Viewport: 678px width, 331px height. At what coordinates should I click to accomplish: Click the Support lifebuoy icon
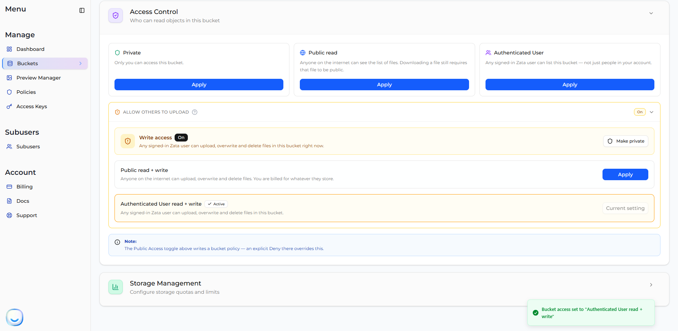coord(9,215)
